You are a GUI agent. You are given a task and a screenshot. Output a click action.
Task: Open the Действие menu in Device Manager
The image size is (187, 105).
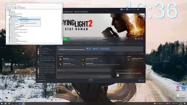(x=12, y=6)
